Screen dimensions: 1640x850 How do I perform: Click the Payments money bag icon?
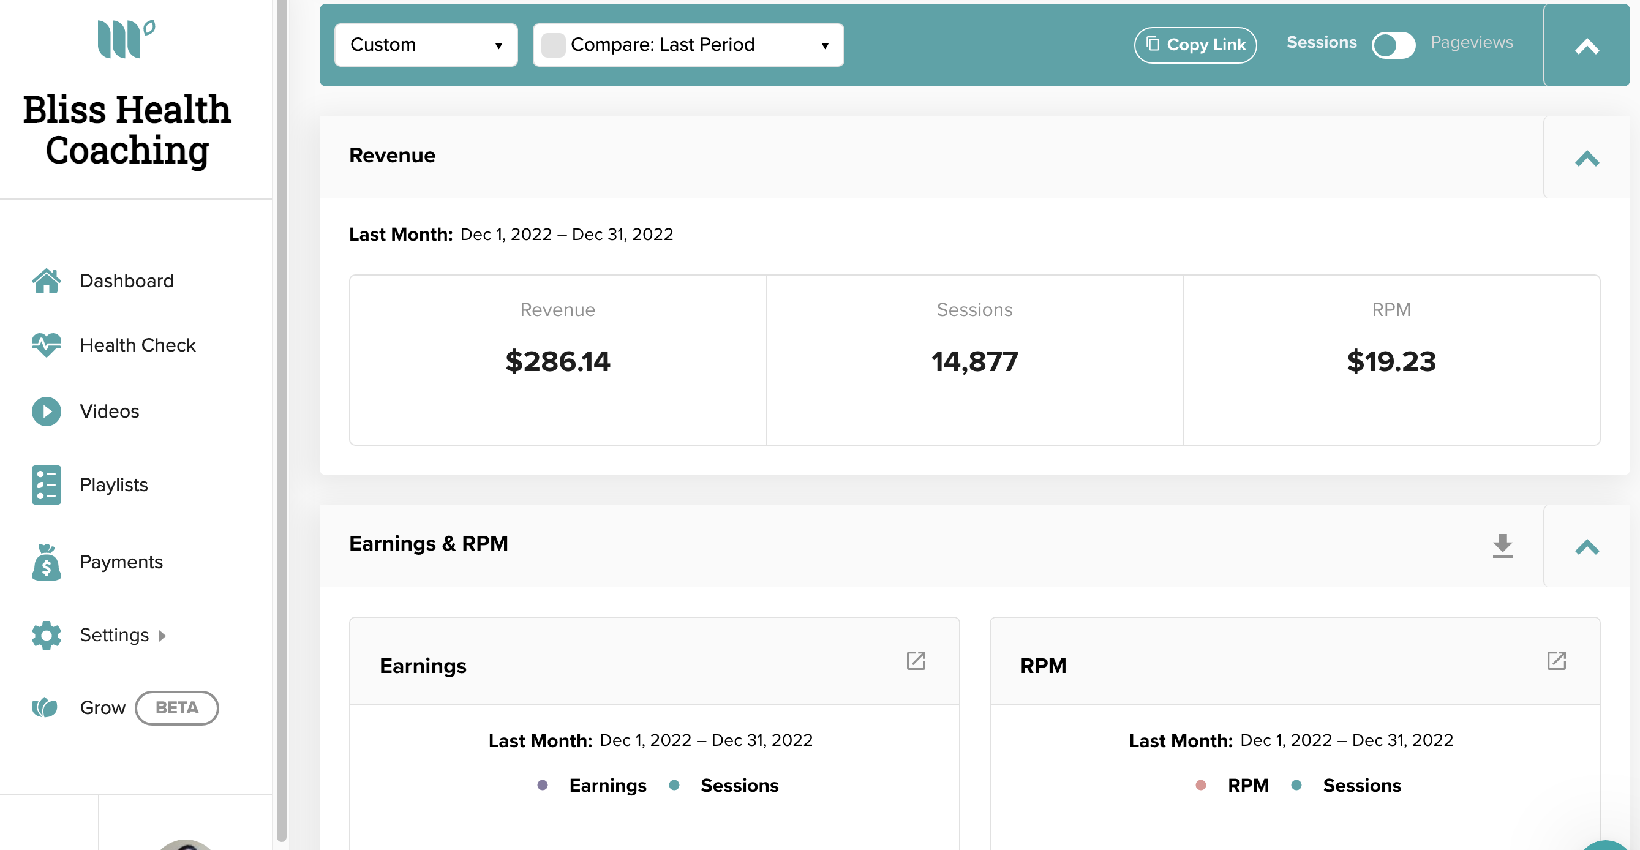pyautogui.click(x=47, y=562)
